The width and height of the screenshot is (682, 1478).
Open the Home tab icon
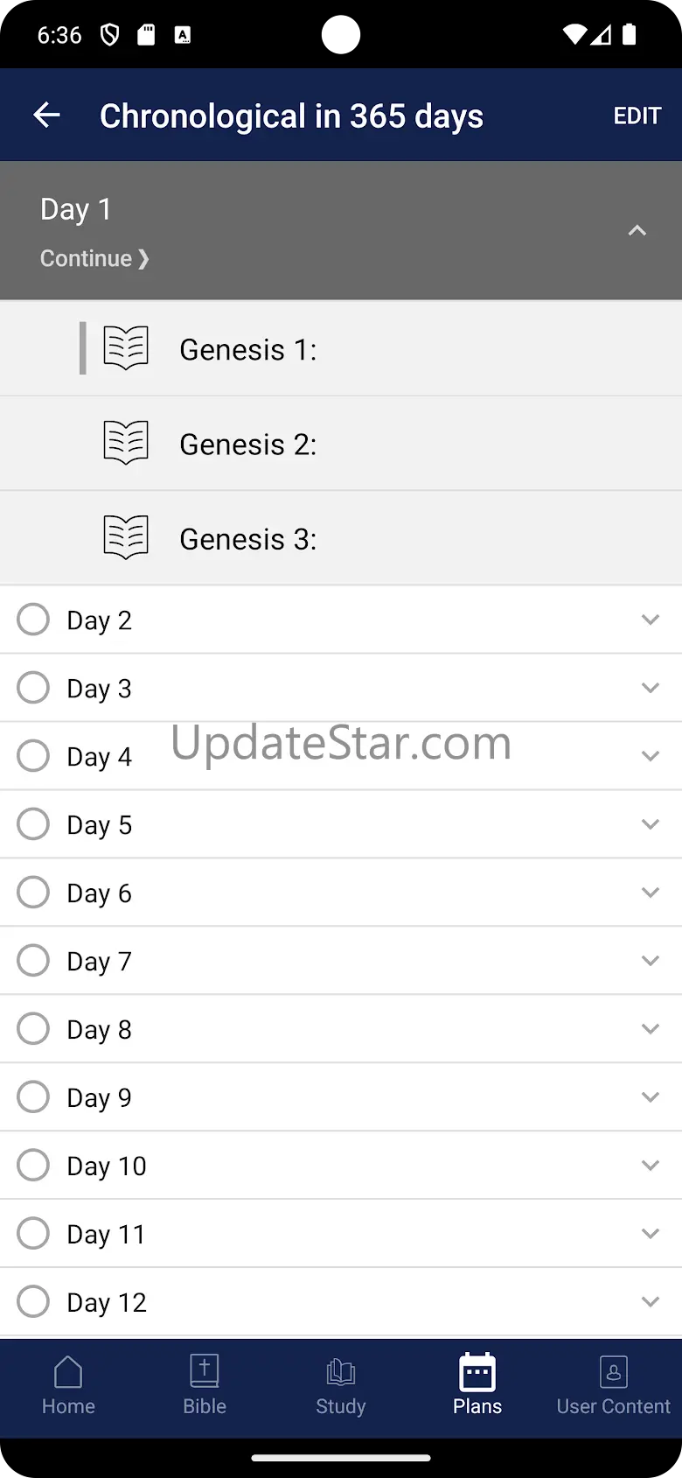(68, 1372)
